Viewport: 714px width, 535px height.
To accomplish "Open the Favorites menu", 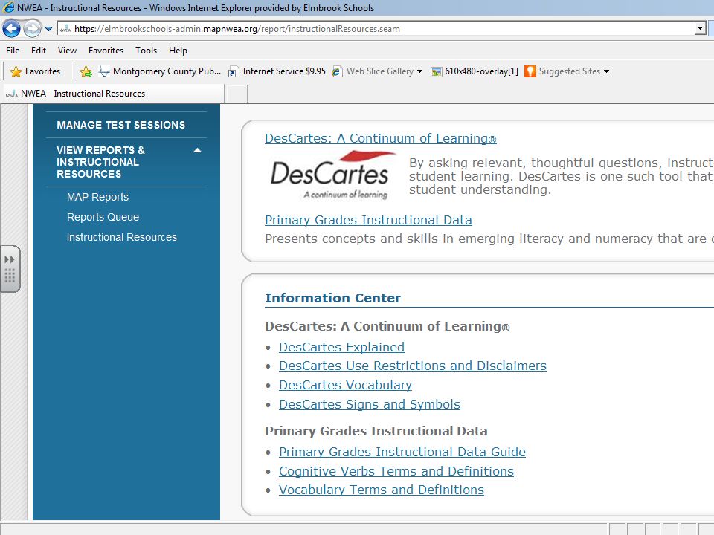I will (106, 51).
